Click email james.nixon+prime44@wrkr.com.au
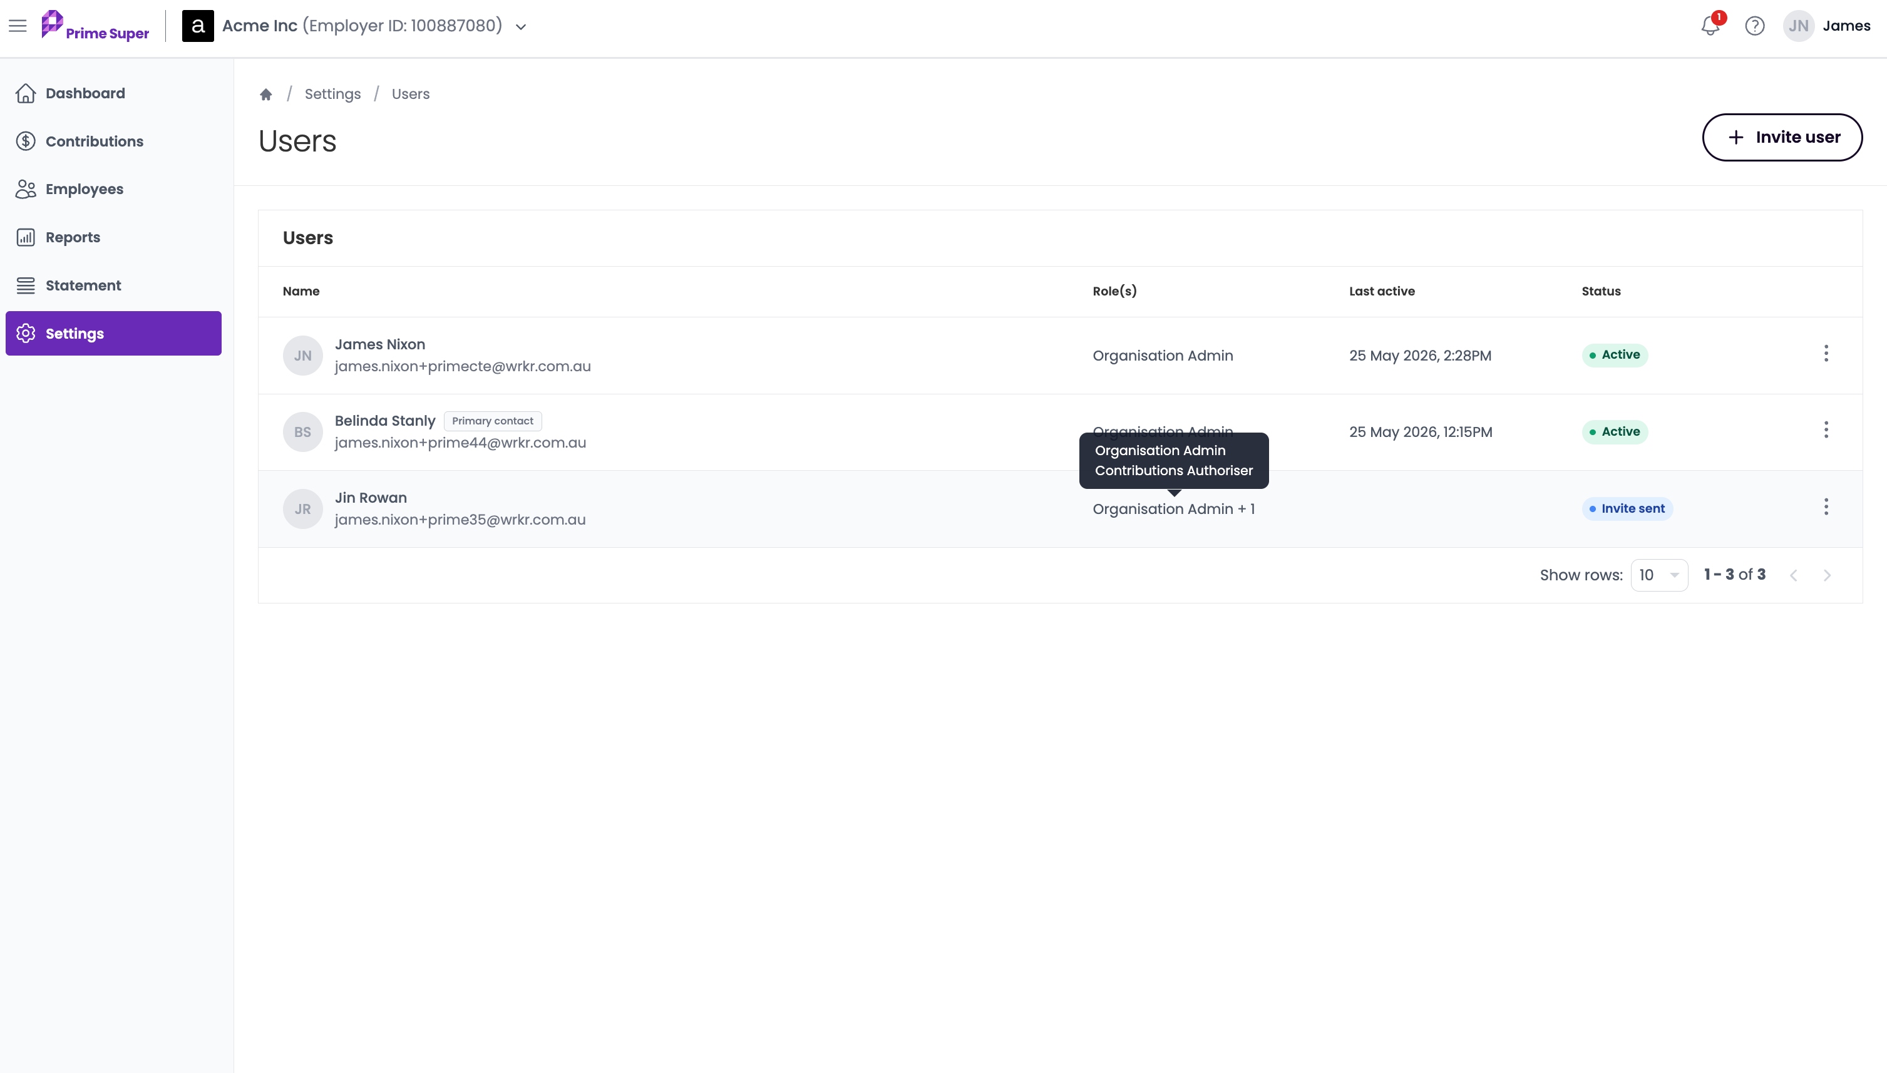Image resolution: width=1887 pixels, height=1073 pixels. click(460, 443)
